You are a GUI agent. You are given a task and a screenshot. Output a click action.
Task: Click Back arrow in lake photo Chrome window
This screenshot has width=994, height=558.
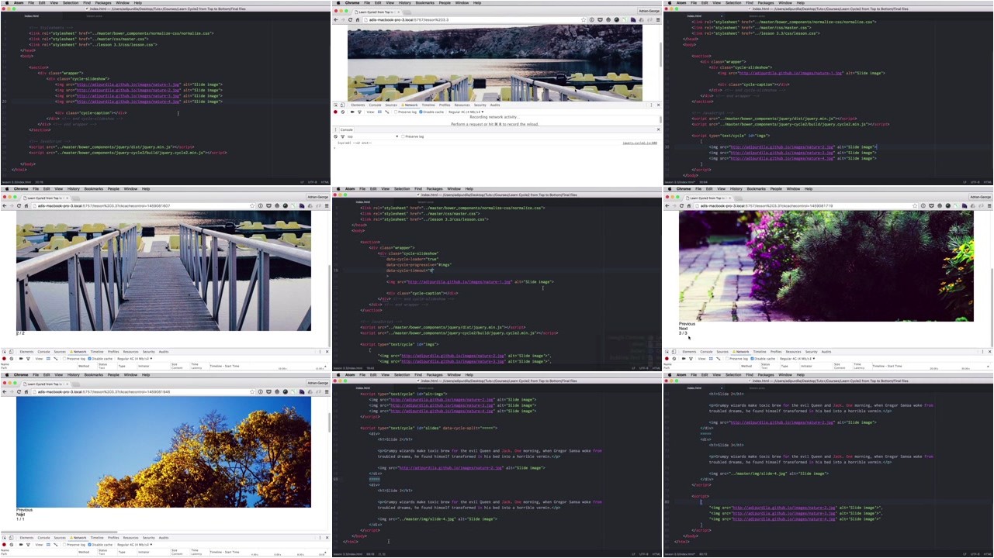(335, 19)
